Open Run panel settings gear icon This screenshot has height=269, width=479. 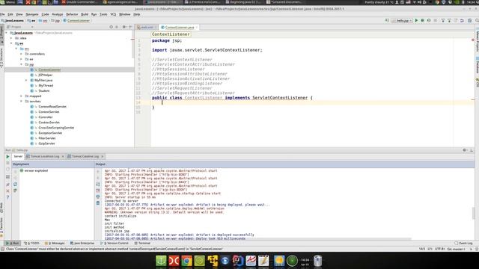click(465, 150)
